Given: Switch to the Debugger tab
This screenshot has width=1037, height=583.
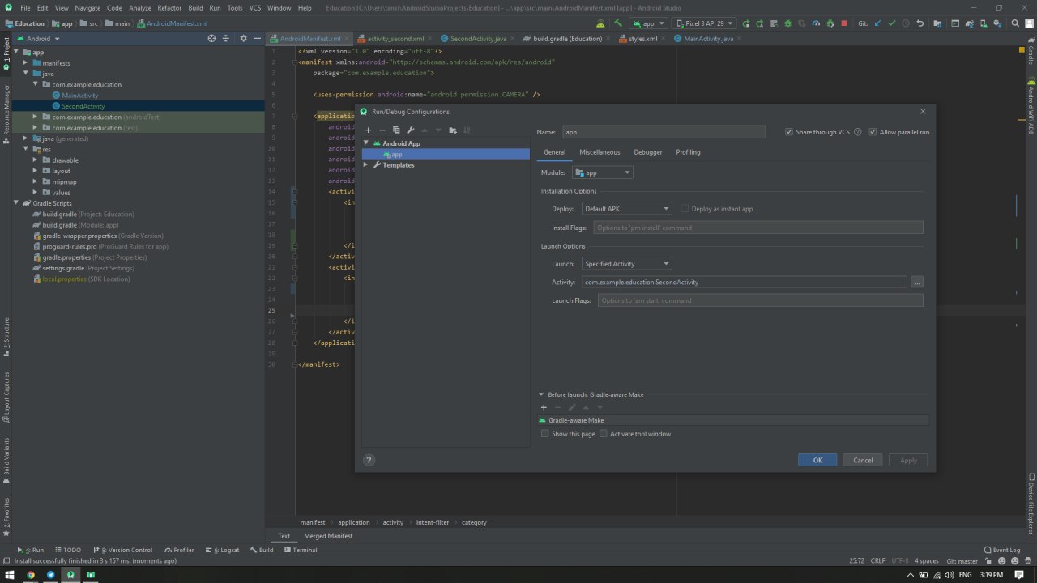Looking at the screenshot, I should pos(648,152).
